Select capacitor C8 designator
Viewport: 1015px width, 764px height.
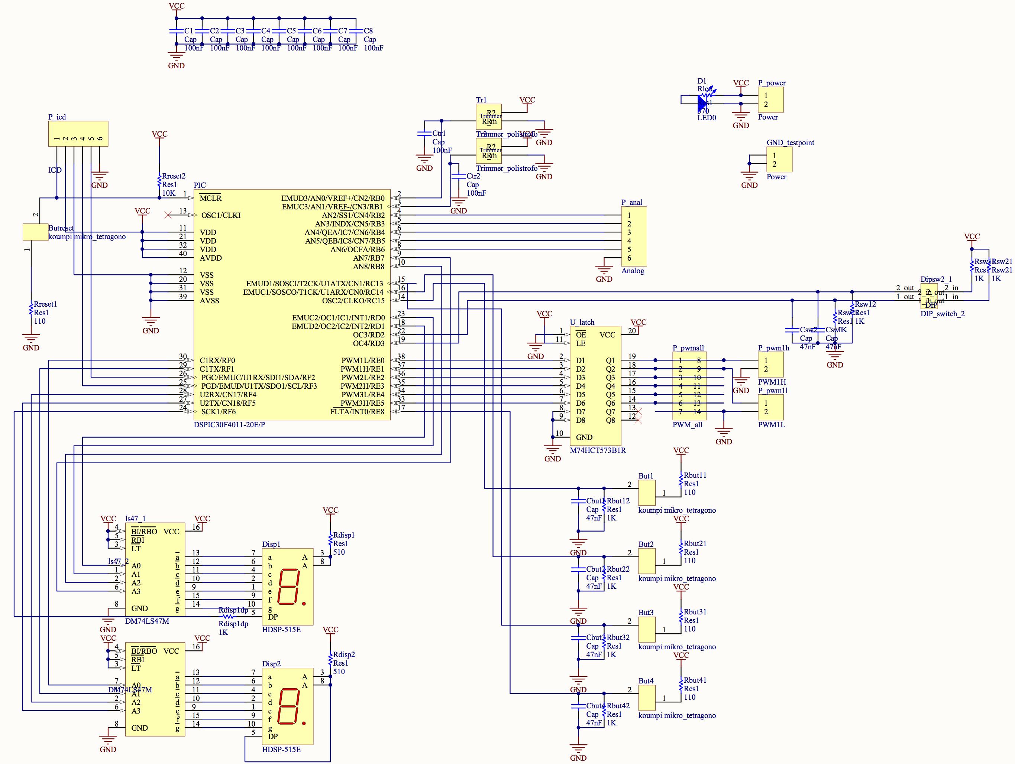pyautogui.click(x=368, y=31)
